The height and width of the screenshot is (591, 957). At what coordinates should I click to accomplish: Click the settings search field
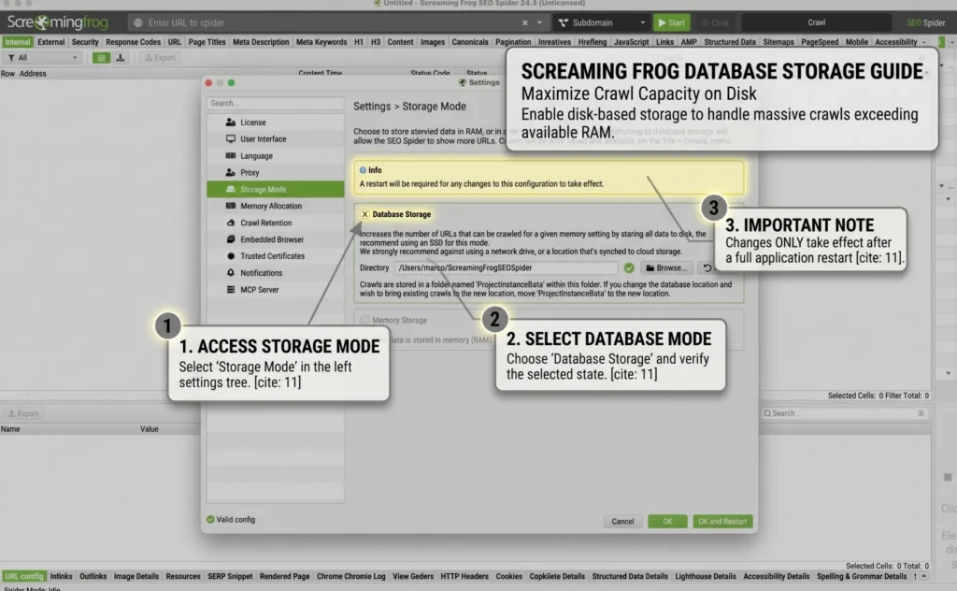pos(276,103)
